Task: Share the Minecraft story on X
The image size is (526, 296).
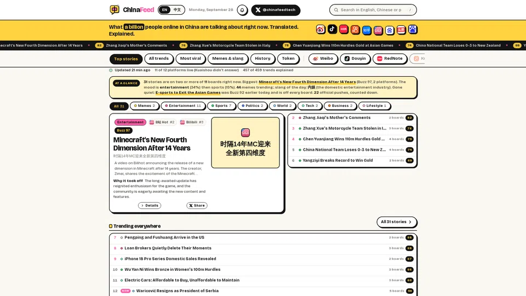Action: pos(197,206)
